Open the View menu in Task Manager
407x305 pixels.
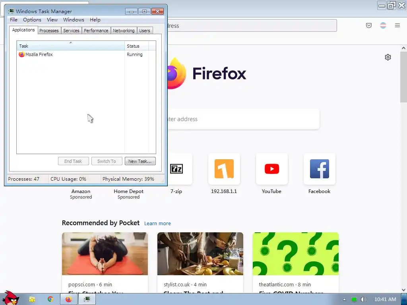coord(52,20)
